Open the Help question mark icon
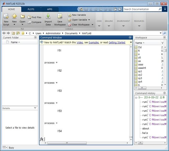 click(x=120, y=9)
